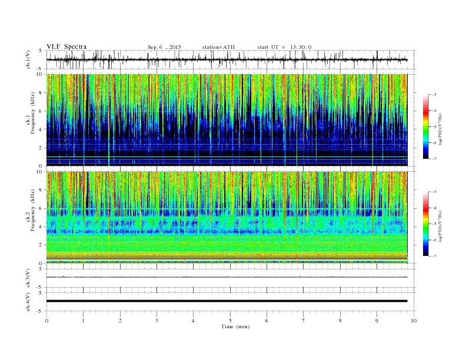Click the log(PSD) label beside ch.1 colorbar
This screenshot has width=466, height=360.
441,129
